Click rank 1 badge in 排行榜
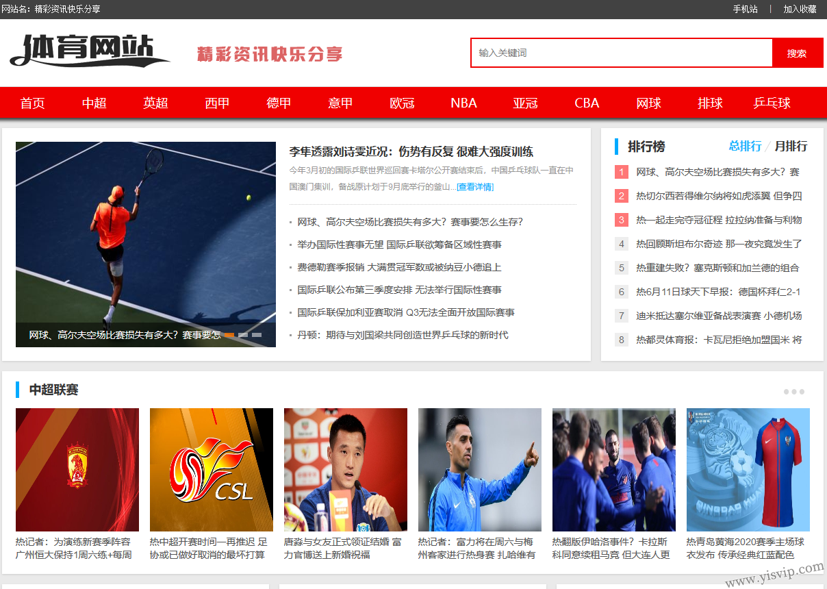The width and height of the screenshot is (827, 589). 621,172
